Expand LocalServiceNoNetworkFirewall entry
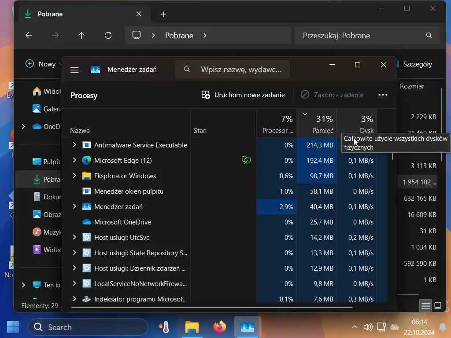Screen dimensions: 451x338 (x=74, y=283)
